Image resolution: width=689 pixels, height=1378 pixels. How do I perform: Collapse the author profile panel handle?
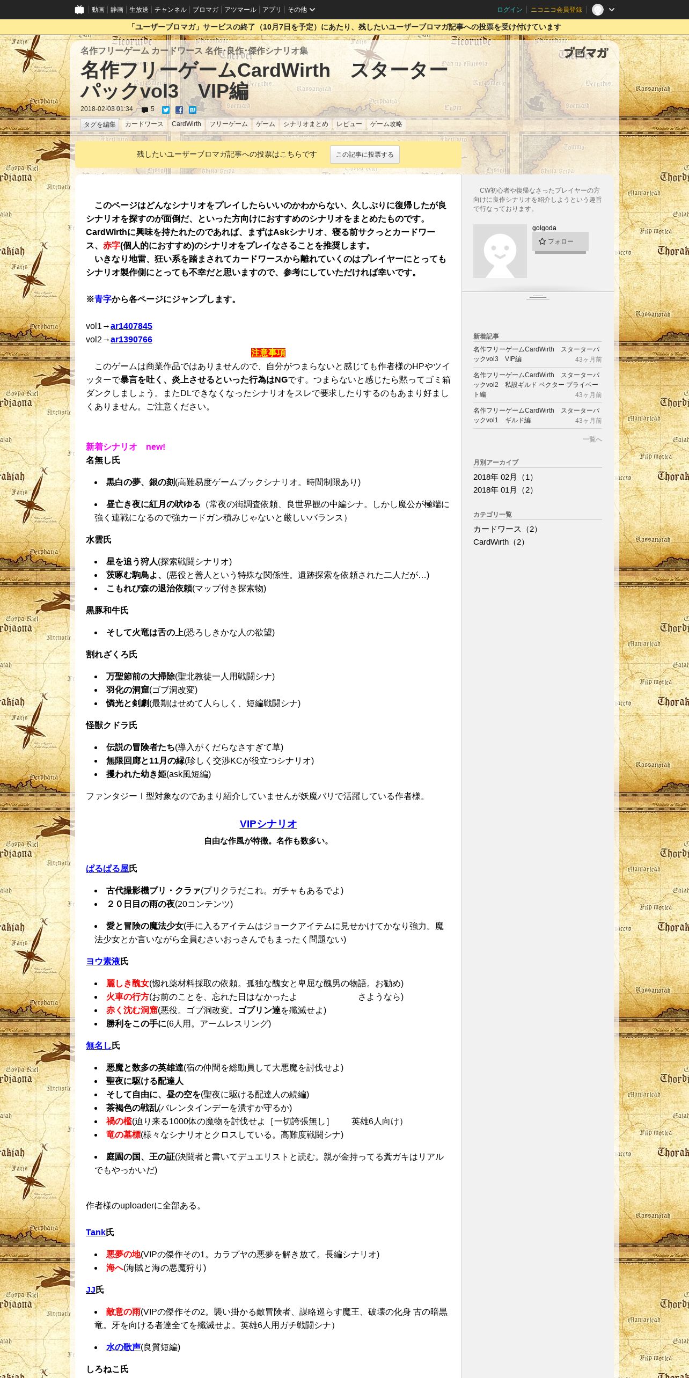pyautogui.click(x=538, y=297)
